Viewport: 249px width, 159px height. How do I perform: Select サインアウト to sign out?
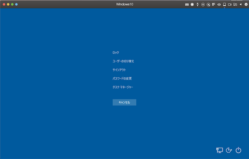point(119,70)
